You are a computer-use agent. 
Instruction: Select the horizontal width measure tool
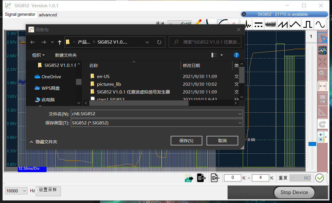(x=323, y=86)
